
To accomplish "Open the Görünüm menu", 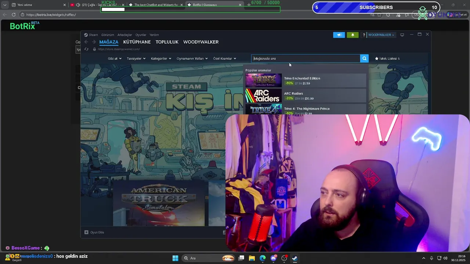I will pyautogui.click(x=108, y=35).
